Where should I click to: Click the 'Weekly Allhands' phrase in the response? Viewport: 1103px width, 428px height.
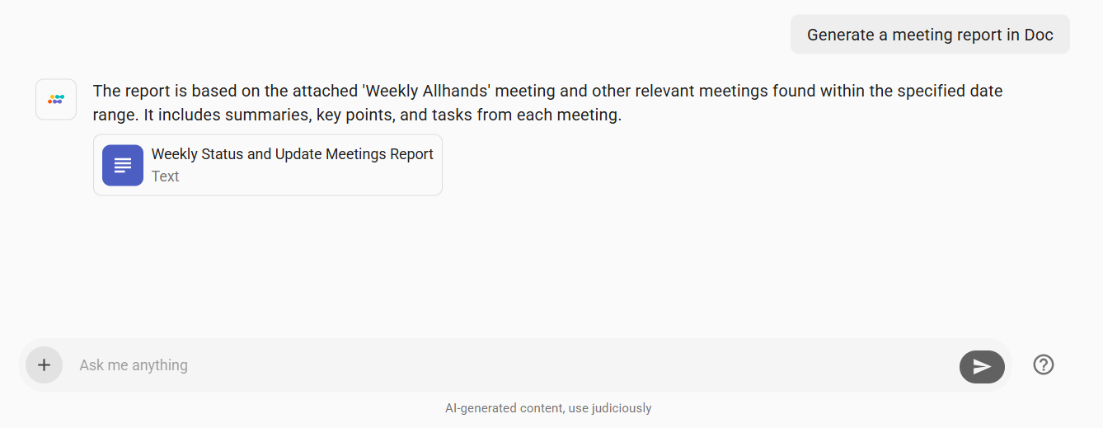point(426,91)
